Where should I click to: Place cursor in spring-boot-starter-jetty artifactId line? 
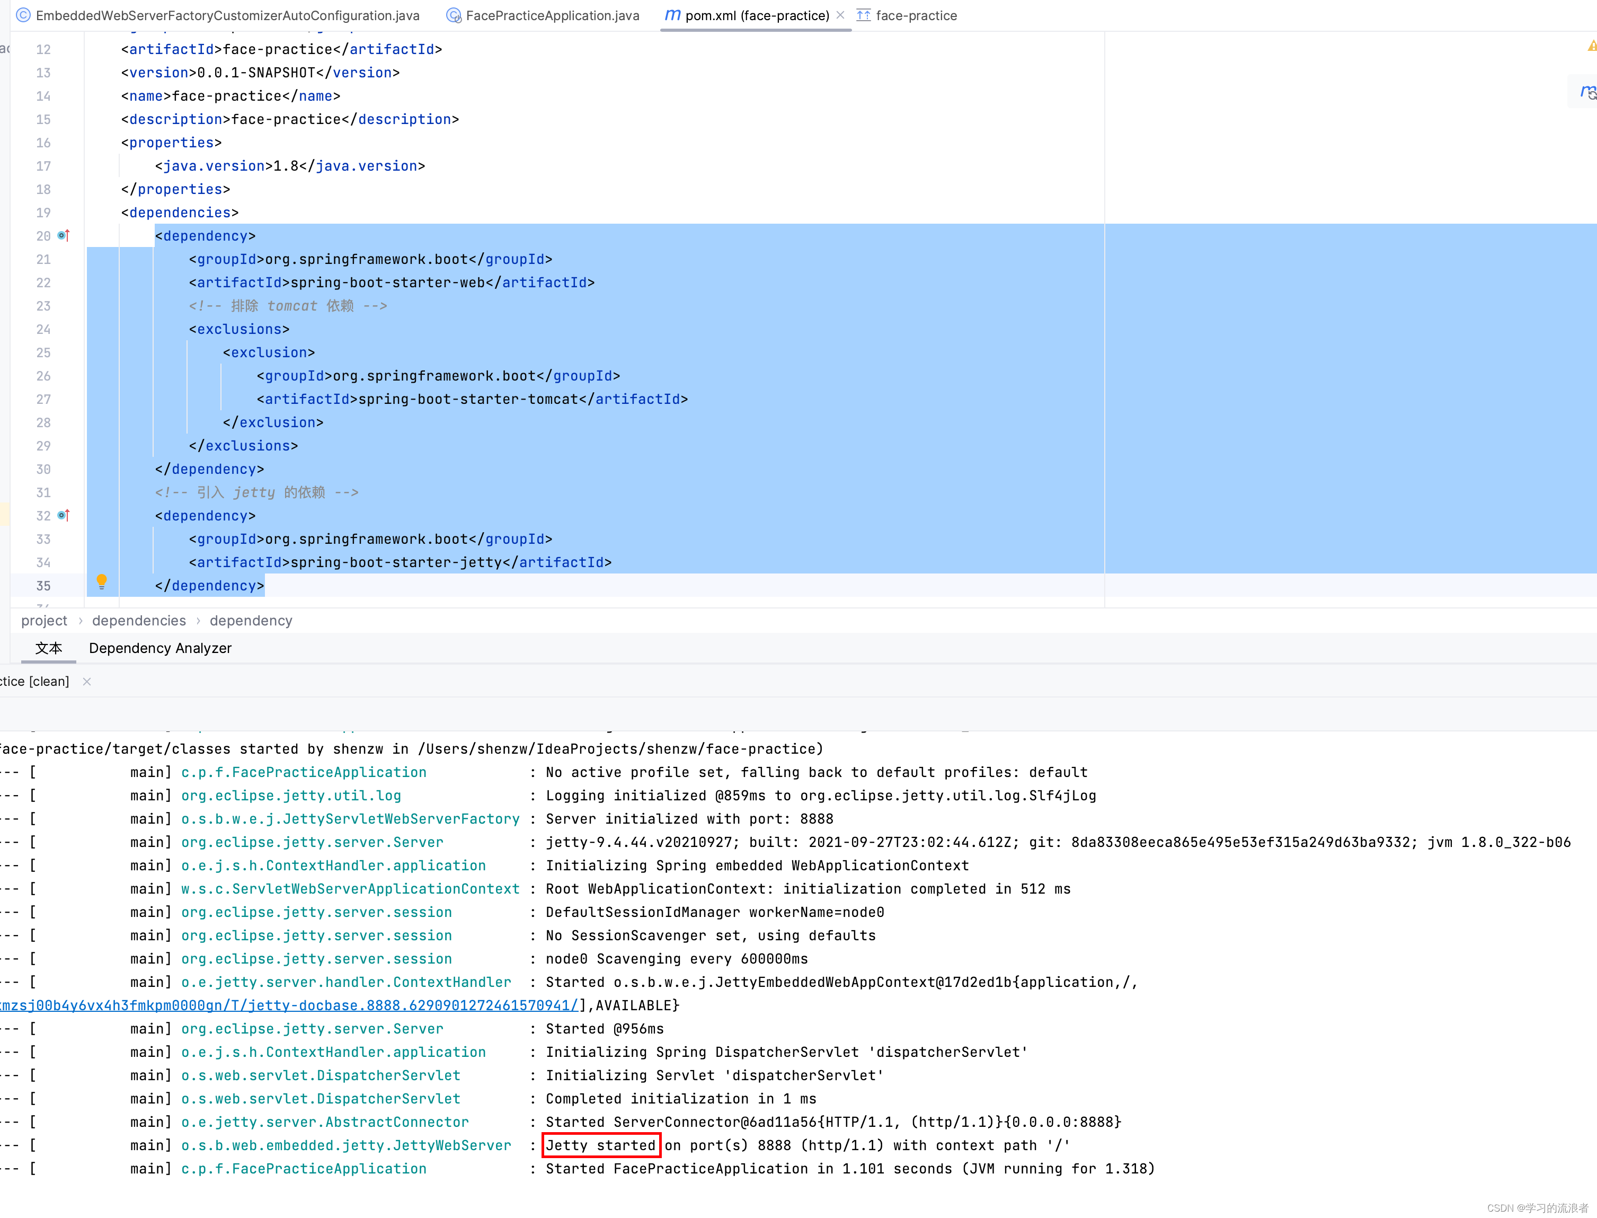tap(400, 562)
